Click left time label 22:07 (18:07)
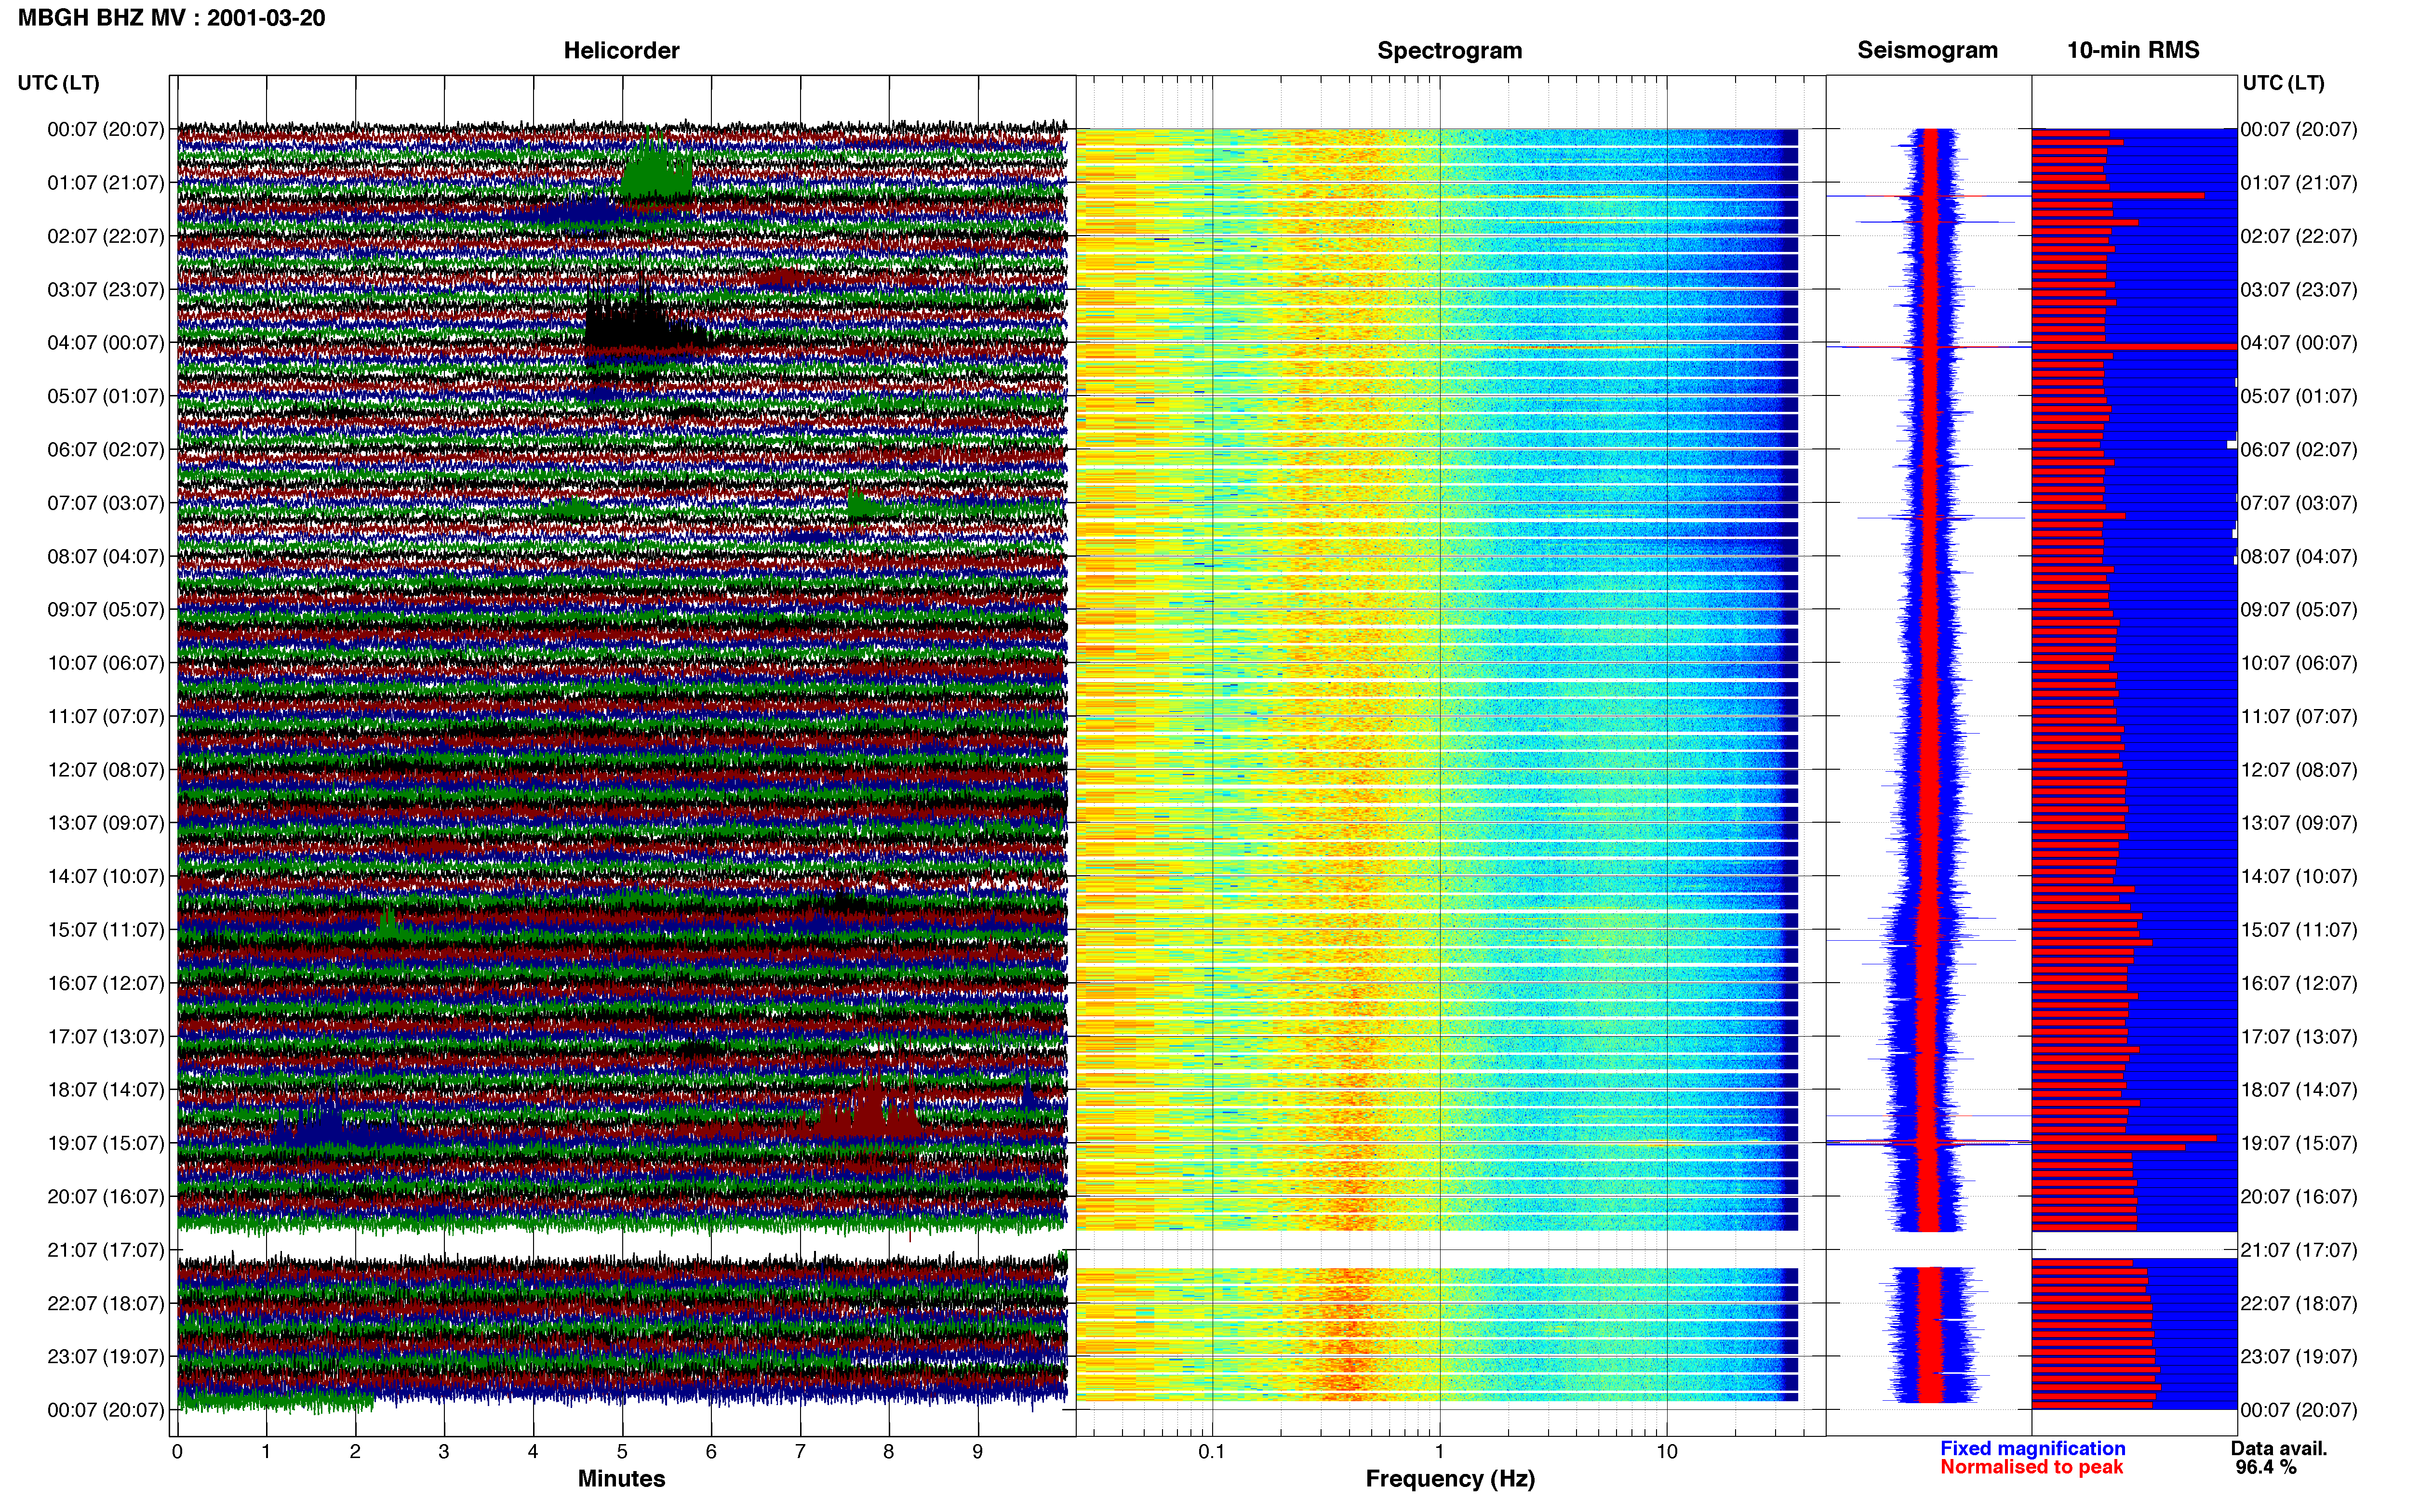 [x=105, y=1303]
